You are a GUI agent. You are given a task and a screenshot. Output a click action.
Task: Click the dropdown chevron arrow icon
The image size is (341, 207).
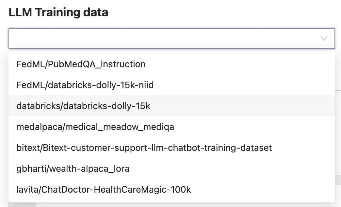point(324,39)
